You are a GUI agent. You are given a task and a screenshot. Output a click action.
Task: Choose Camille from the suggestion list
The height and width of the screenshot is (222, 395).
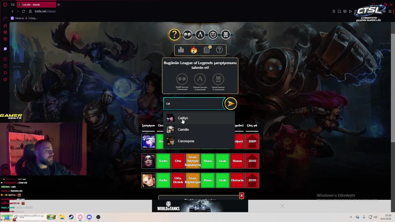tap(199, 129)
